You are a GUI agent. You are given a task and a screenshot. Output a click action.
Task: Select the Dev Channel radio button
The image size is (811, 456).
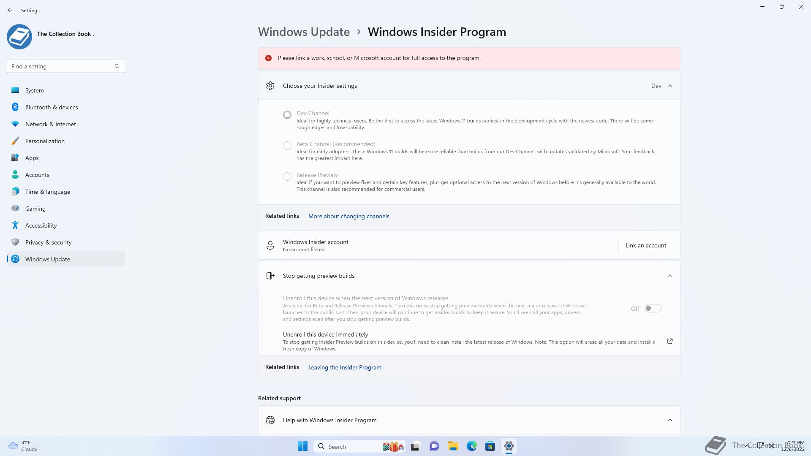287,114
